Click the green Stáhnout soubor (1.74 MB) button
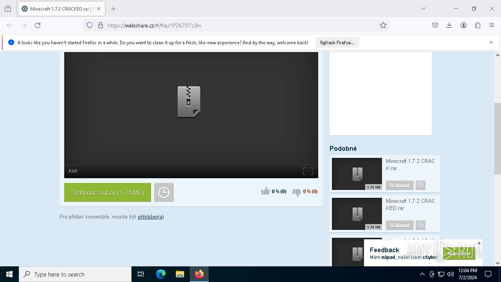This screenshot has width=501, height=282. pyautogui.click(x=108, y=192)
